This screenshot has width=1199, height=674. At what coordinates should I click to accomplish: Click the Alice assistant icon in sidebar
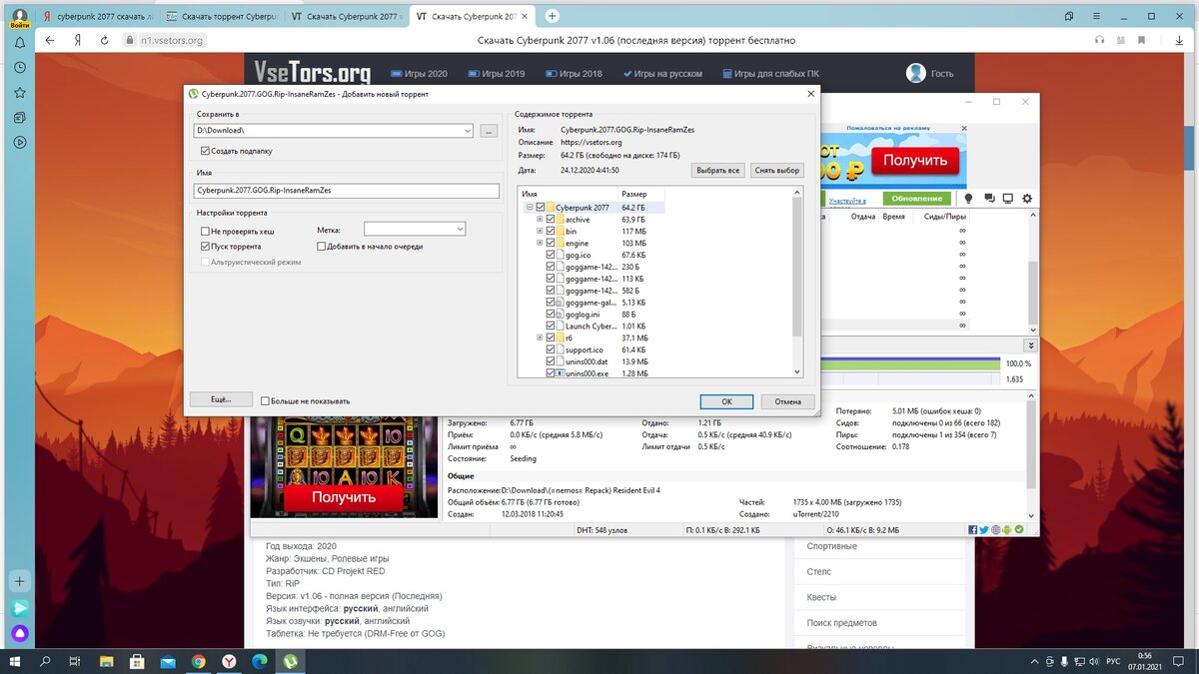tap(20, 633)
